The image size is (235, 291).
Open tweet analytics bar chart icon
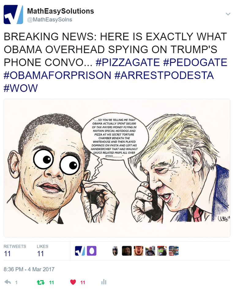click(104, 282)
